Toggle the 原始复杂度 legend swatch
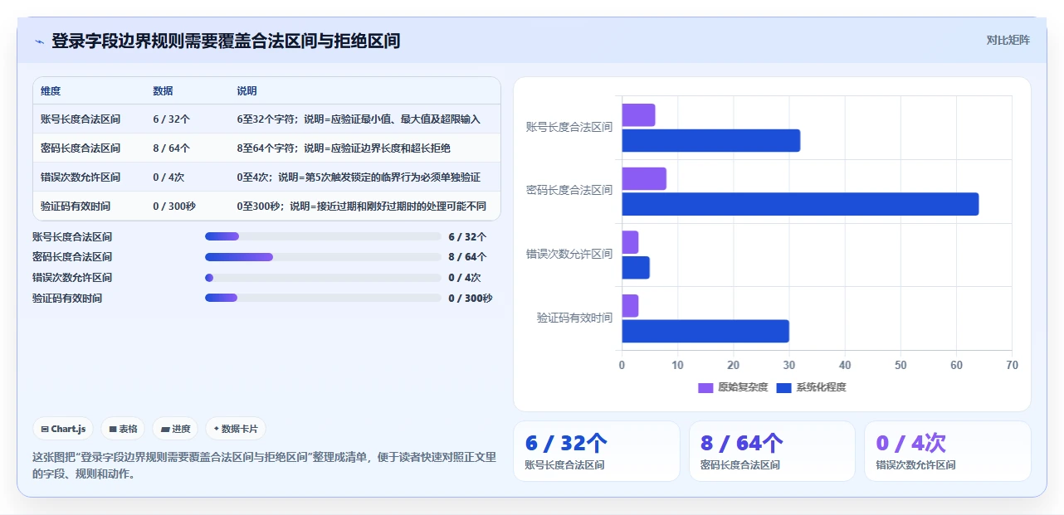Image resolution: width=1064 pixels, height=515 pixels. point(705,387)
